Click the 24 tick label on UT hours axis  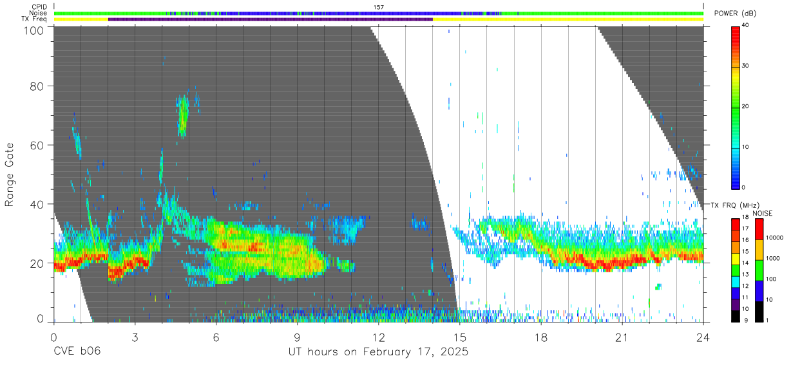pyautogui.click(x=703, y=337)
